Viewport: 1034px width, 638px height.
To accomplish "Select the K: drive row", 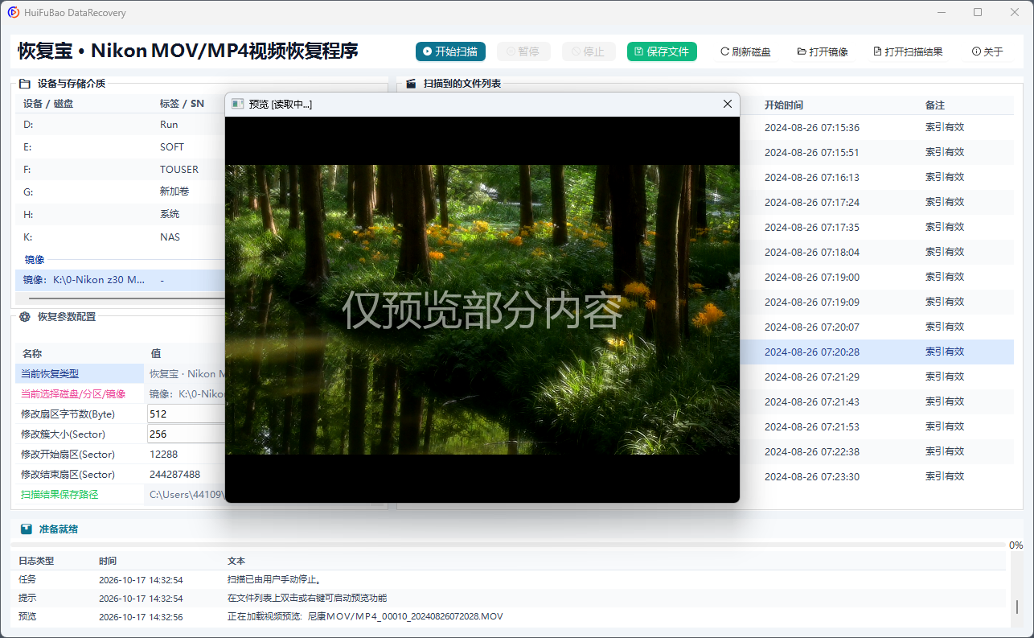I will coord(120,237).
